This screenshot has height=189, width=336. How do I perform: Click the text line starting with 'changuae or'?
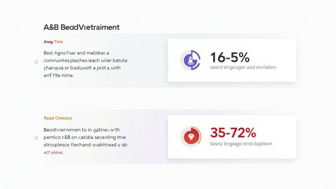pos(82,68)
